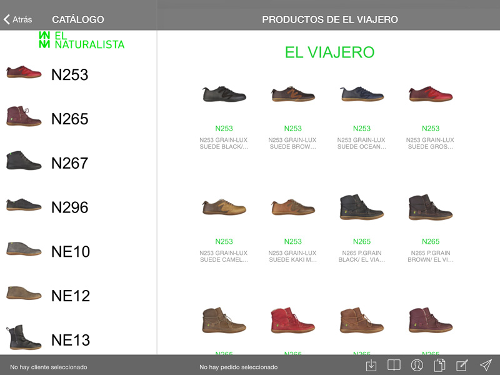Open the navy blue N253 sneaker product image
Viewport: 500px width, 375px height.
click(x=362, y=94)
